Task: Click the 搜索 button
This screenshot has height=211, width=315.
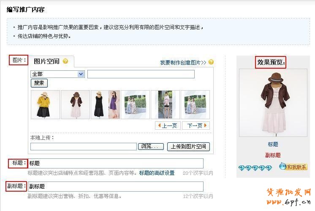Action: point(39,83)
